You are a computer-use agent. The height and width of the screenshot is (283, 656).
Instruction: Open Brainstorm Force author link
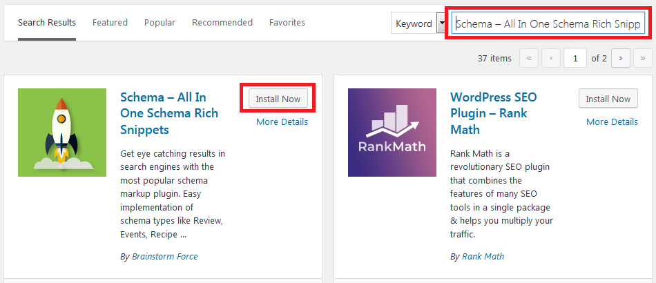(x=165, y=256)
